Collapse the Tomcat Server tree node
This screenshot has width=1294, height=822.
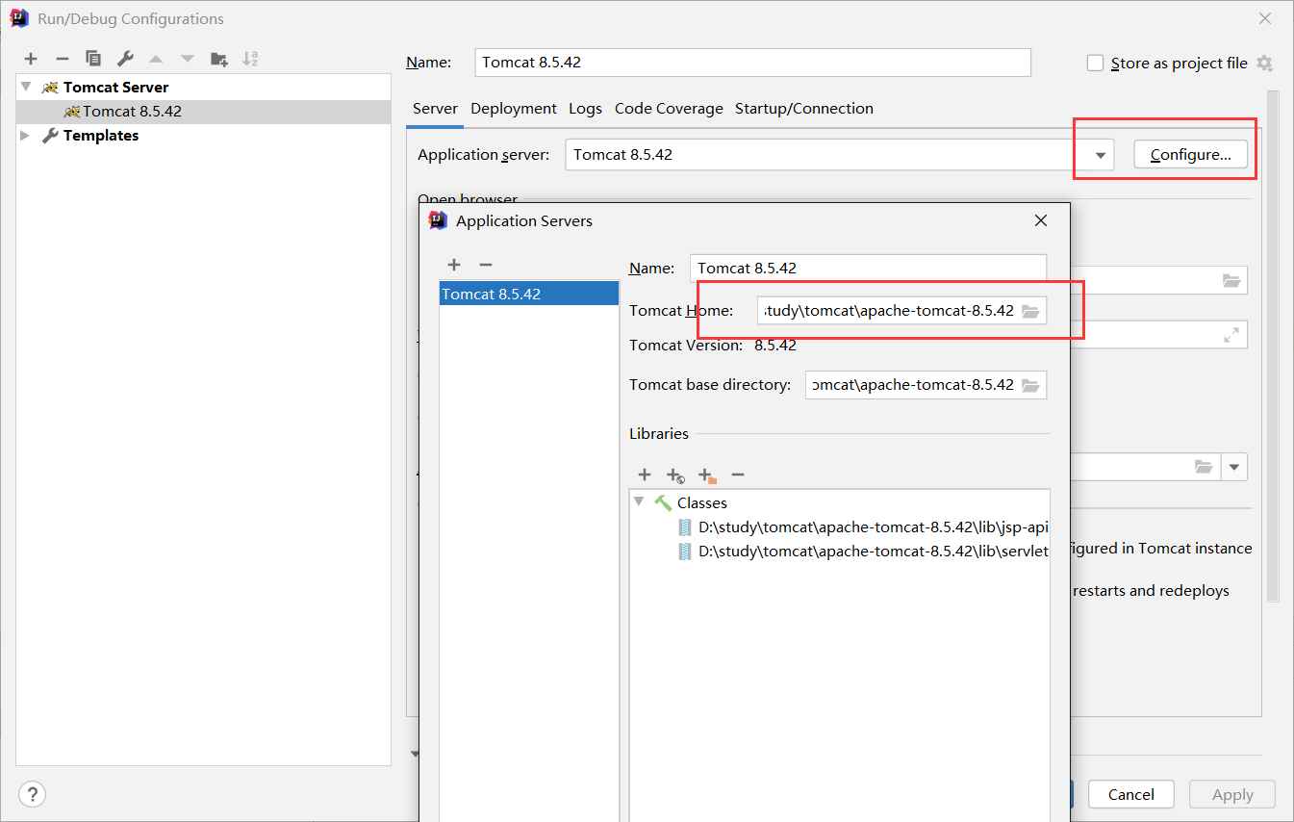coord(26,87)
